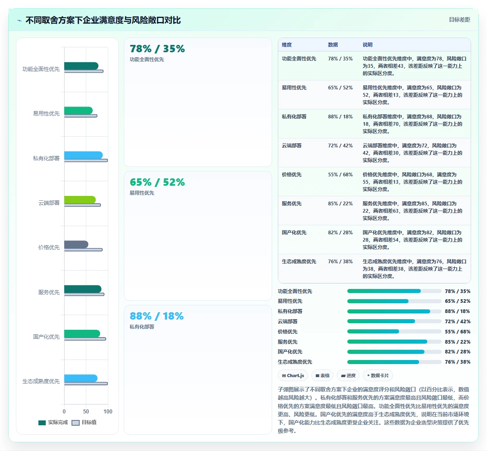Click the 55% / 68% value beside the progress bar
This screenshot has height=451, width=487.
click(x=458, y=331)
